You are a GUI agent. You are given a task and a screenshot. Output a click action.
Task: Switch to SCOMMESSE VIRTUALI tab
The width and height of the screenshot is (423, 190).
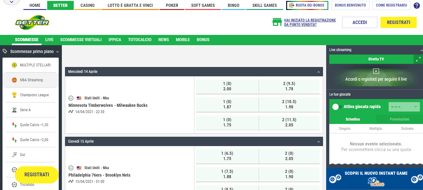point(81,40)
